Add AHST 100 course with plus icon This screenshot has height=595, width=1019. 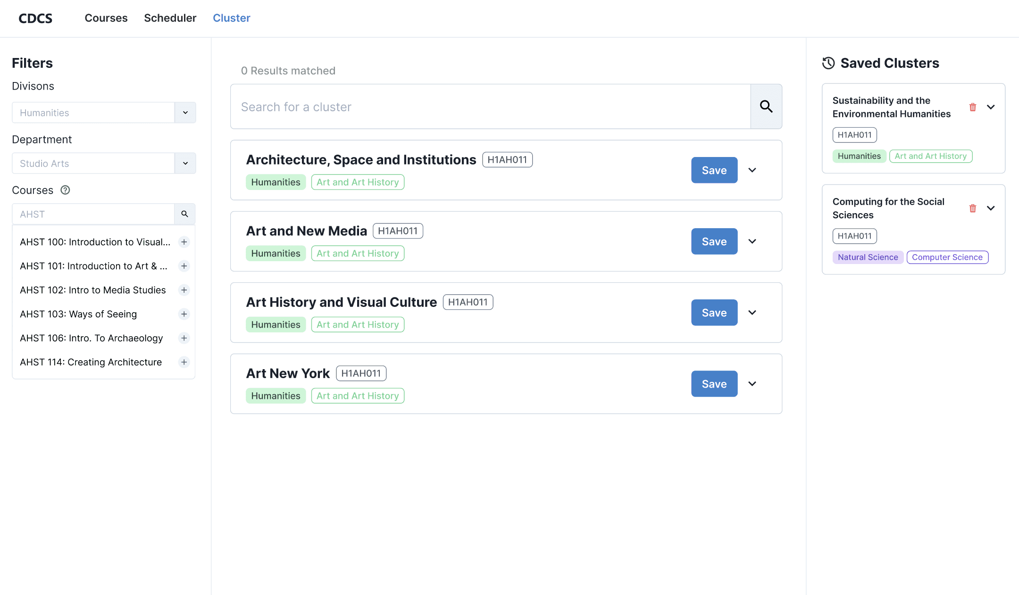(184, 242)
